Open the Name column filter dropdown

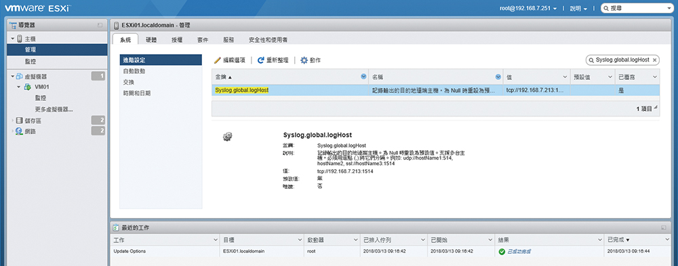(498, 76)
